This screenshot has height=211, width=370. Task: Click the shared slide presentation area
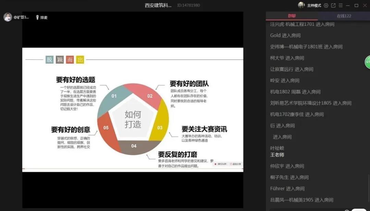click(x=133, y=109)
